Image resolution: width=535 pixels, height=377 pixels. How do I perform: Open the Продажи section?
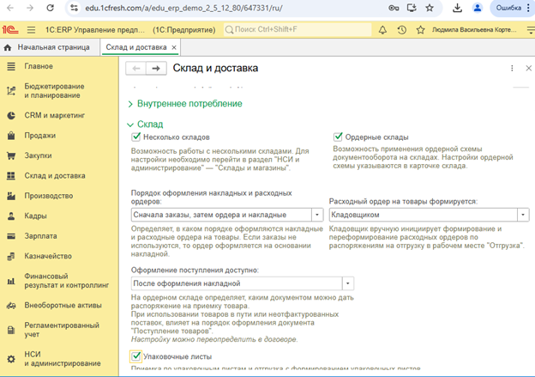(x=39, y=136)
